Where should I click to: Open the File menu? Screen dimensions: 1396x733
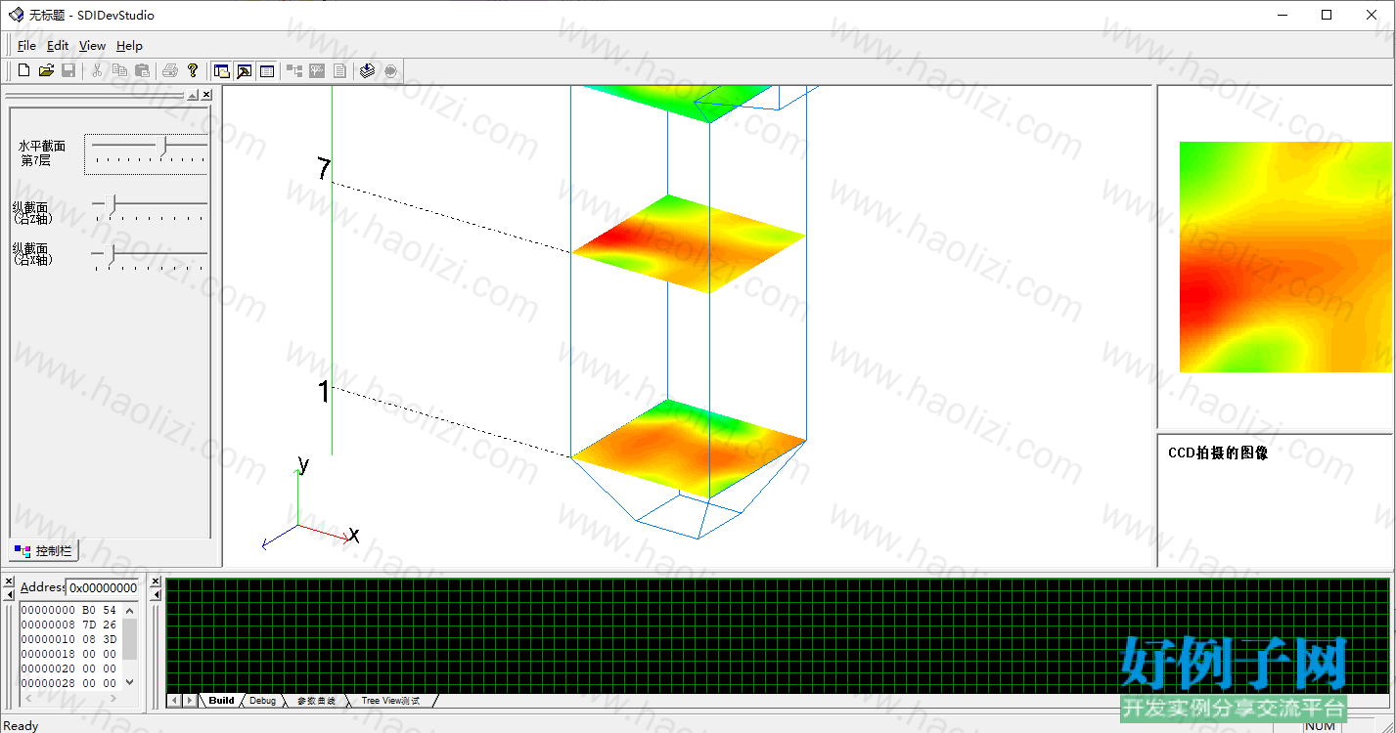tap(26, 46)
